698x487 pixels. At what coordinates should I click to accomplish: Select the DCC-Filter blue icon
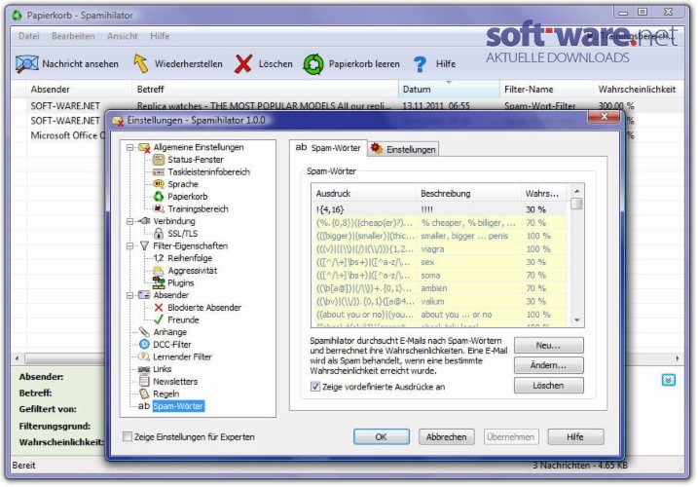[x=144, y=345]
